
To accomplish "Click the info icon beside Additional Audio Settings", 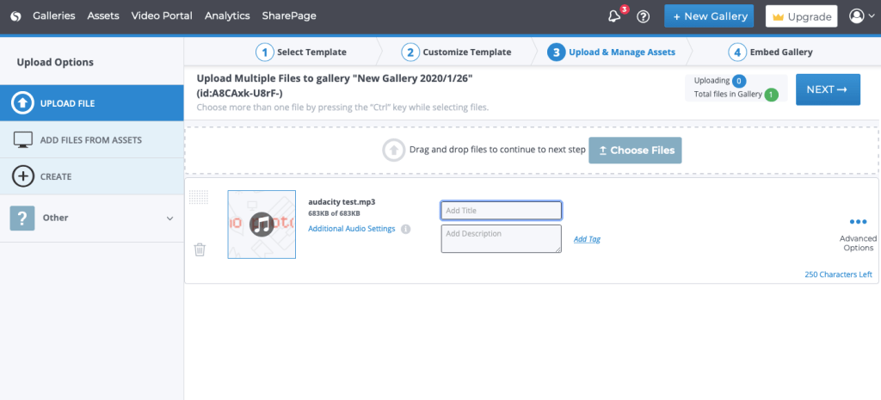I will (405, 229).
